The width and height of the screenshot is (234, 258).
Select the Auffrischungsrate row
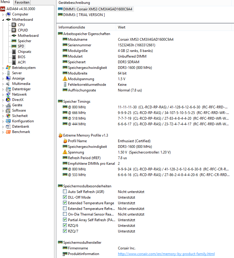[145, 90]
